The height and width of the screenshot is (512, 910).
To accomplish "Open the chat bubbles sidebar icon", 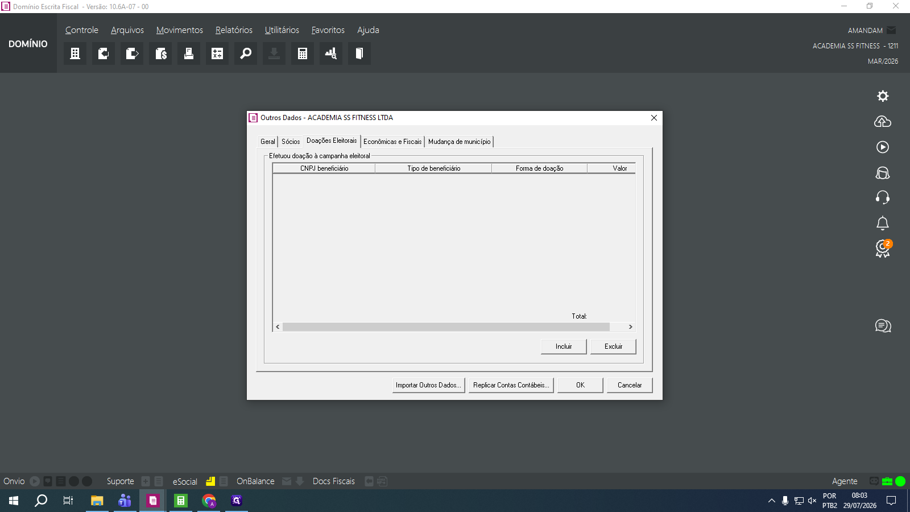I will 883,326.
